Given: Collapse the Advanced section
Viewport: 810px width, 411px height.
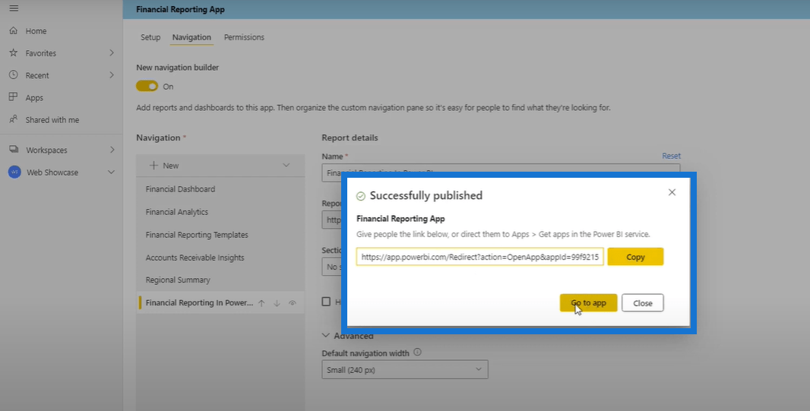Looking at the screenshot, I should pos(326,335).
